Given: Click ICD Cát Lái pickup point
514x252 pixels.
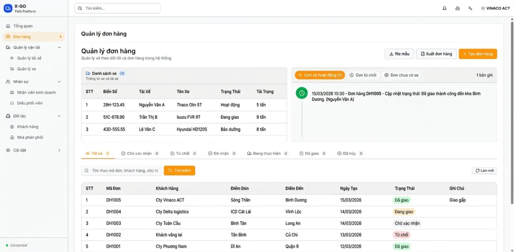Looking at the screenshot, I should pos(241,212).
